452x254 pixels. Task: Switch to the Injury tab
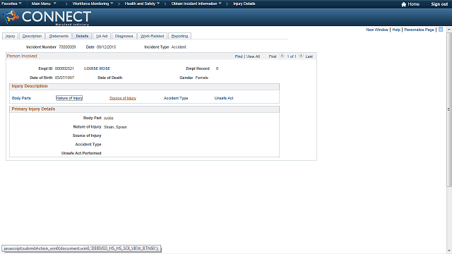tap(10, 36)
